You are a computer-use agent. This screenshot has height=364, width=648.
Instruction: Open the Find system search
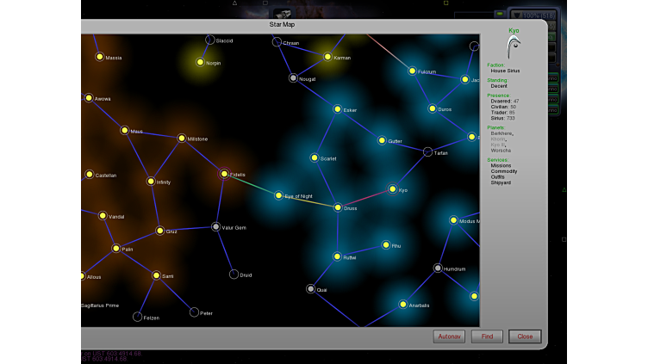487,336
